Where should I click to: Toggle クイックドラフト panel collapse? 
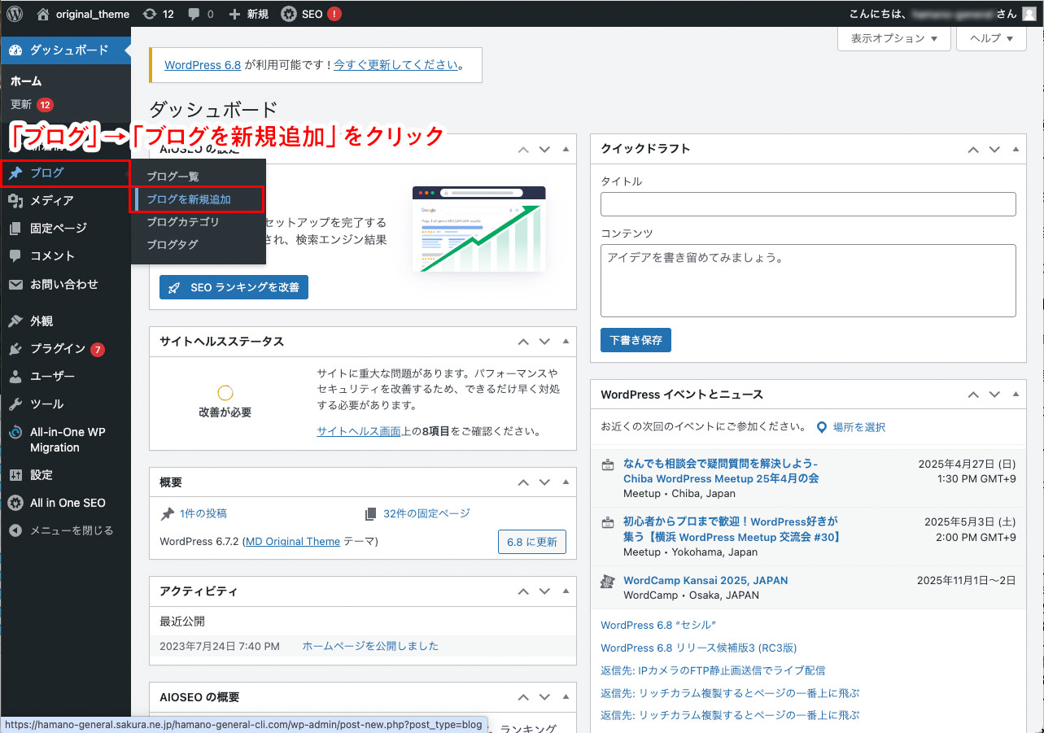(x=1015, y=150)
